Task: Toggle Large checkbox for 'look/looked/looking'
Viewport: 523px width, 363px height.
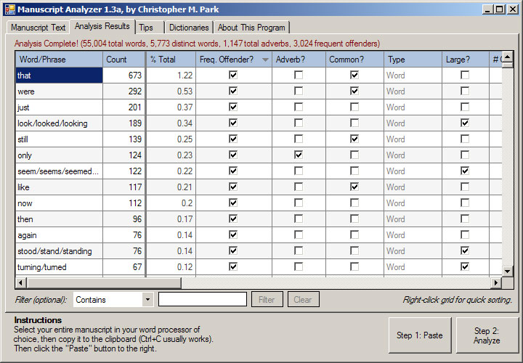Action: click(465, 123)
